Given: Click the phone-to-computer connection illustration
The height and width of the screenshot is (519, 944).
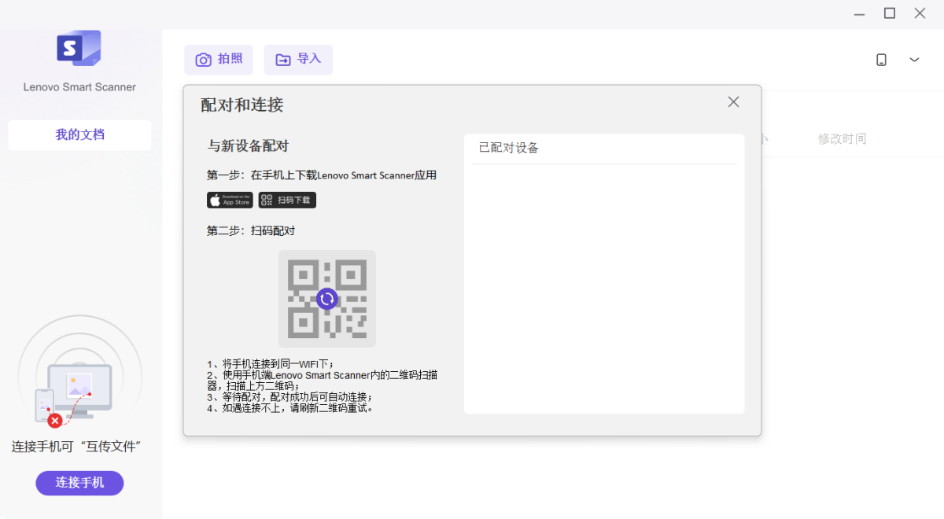Looking at the screenshot, I should pos(79,385).
